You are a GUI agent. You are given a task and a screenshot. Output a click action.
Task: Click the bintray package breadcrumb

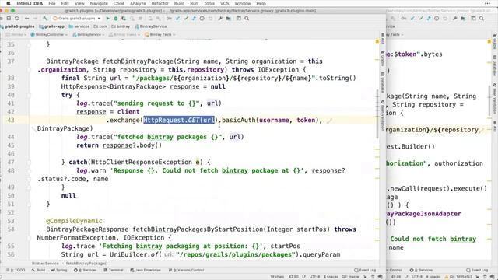[121, 26]
